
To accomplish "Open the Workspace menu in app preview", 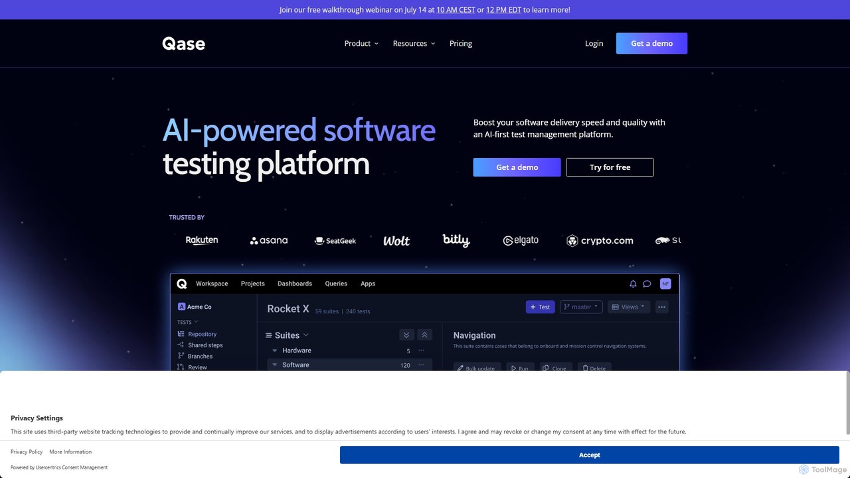I will click(212, 283).
